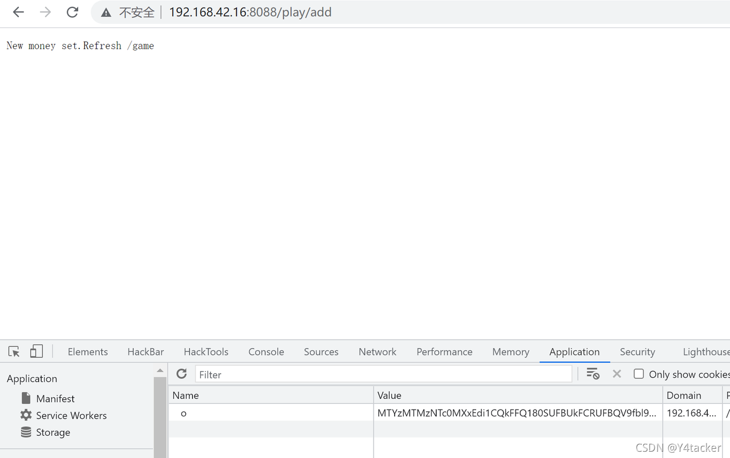
Task: Focus the address bar URL
Action: click(x=250, y=12)
